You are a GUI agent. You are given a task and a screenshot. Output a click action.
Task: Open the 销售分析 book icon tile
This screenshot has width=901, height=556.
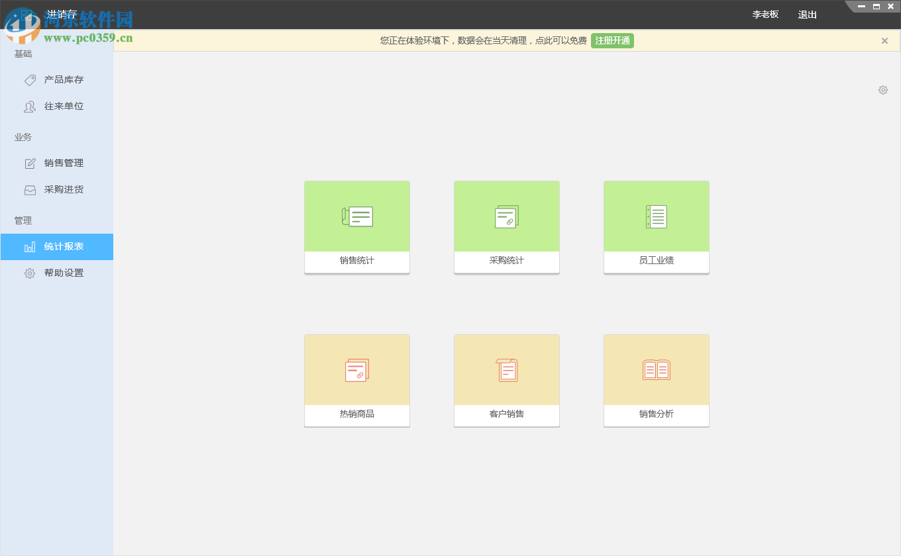coord(657,370)
